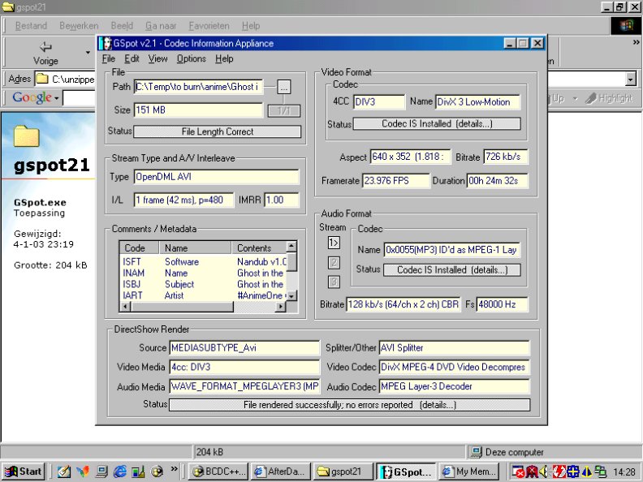Click the Name column header in metadata list

(x=195, y=248)
